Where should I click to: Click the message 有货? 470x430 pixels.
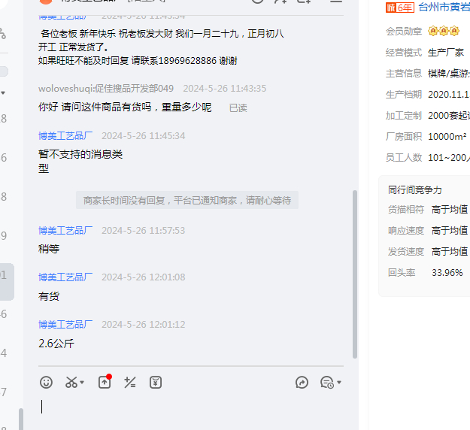pos(49,296)
